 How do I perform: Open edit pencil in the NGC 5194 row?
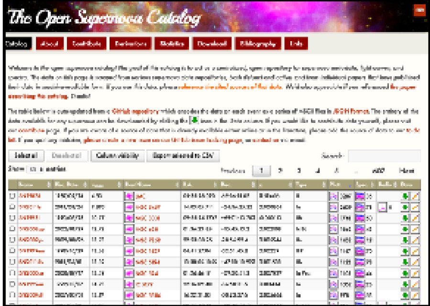click(x=415, y=262)
